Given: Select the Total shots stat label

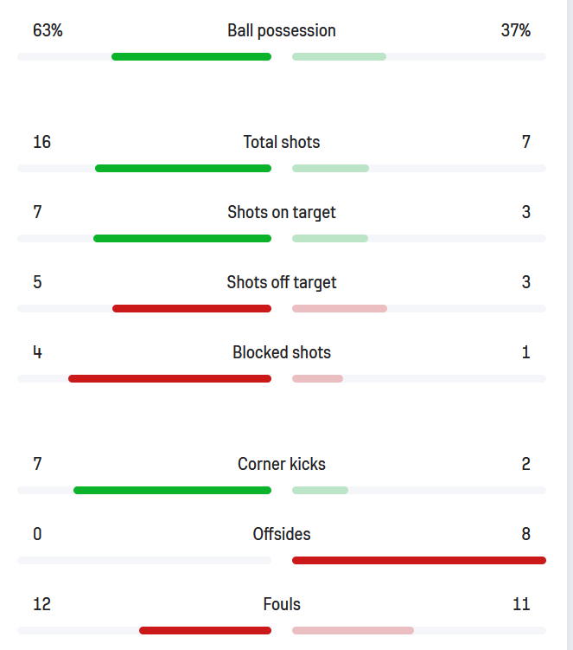Looking at the screenshot, I should (x=282, y=143).
